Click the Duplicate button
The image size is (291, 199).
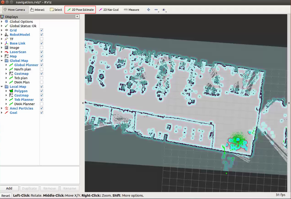29,188
